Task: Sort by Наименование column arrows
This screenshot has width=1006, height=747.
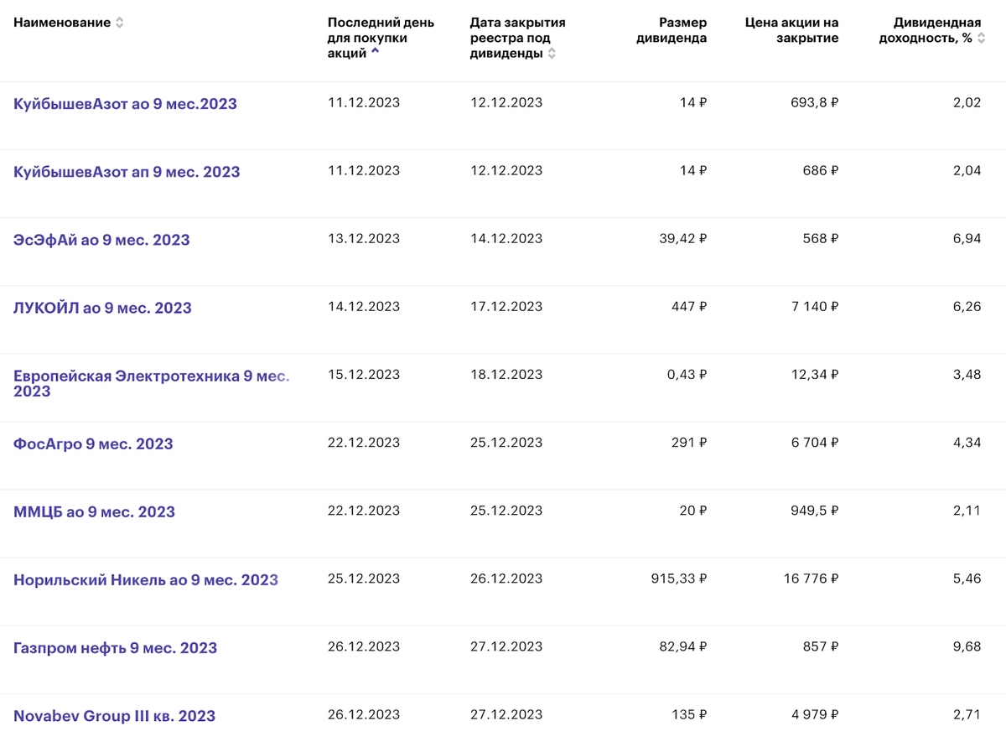Action: pos(119,23)
